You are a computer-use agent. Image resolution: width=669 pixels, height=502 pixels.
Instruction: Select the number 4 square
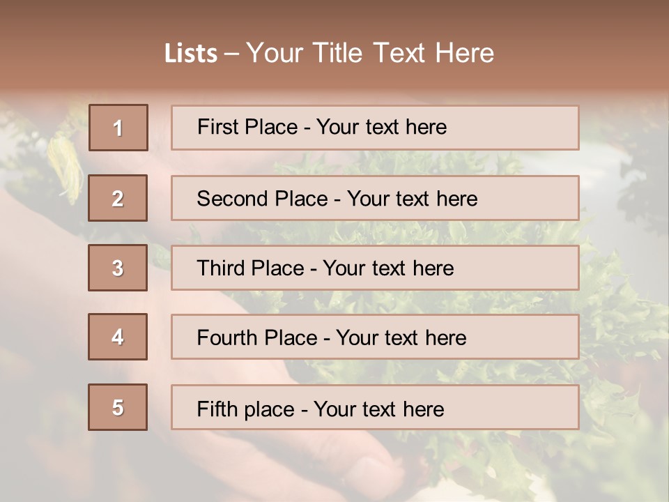coord(118,337)
